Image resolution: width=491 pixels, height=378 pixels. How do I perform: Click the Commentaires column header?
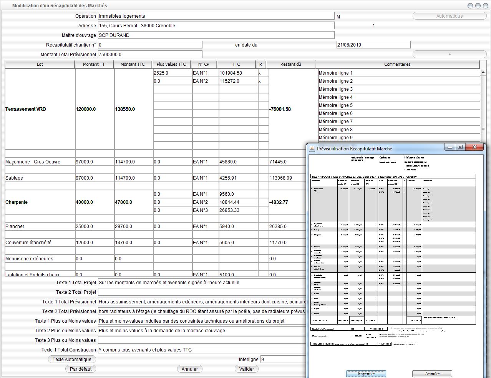point(397,64)
